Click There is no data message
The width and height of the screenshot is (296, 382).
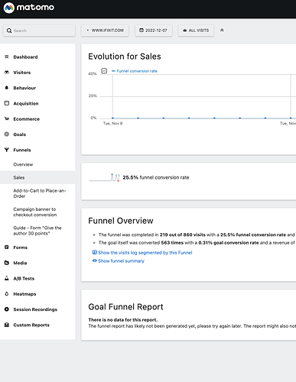click(123, 320)
